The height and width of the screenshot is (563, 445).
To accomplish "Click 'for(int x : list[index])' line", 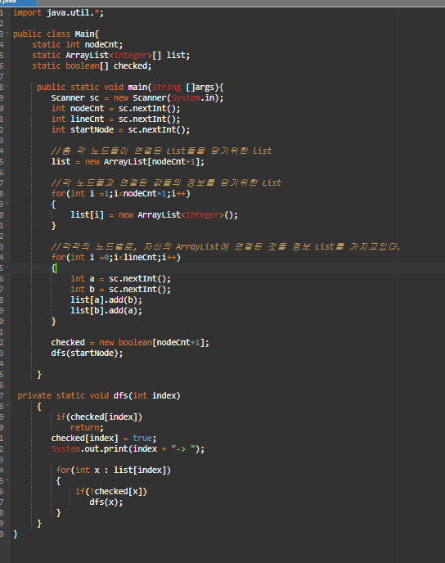I will (x=114, y=470).
